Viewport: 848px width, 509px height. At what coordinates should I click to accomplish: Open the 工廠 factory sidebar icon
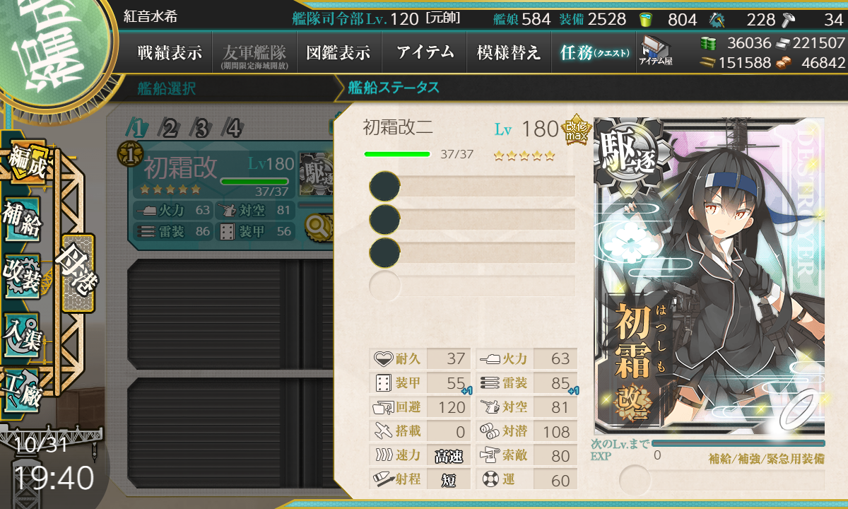pyautogui.click(x=23, y=389)
